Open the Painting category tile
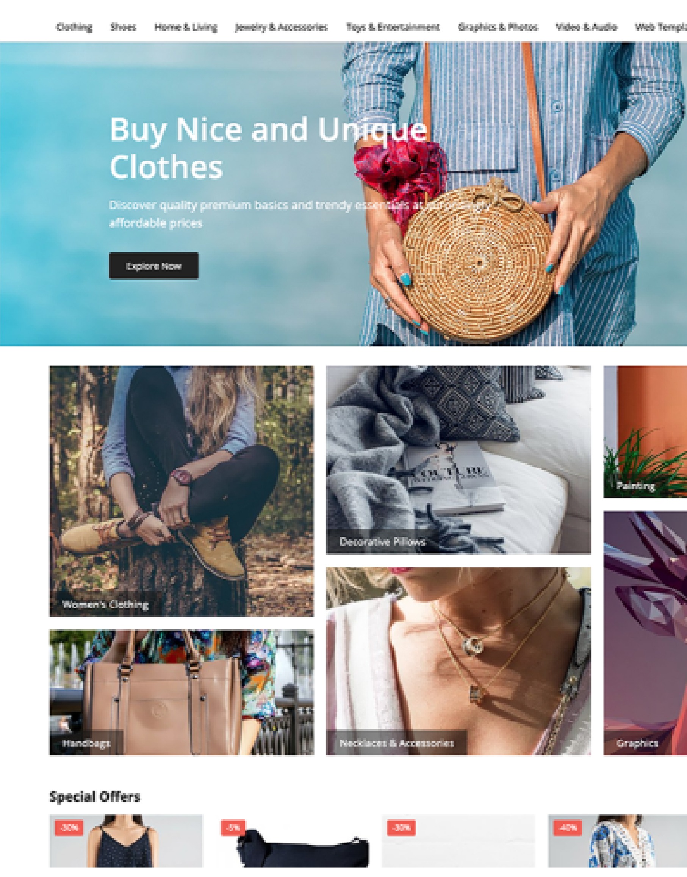Image resolution: width=687 pixels, height=877 pixels. click(x=645, y=431)
